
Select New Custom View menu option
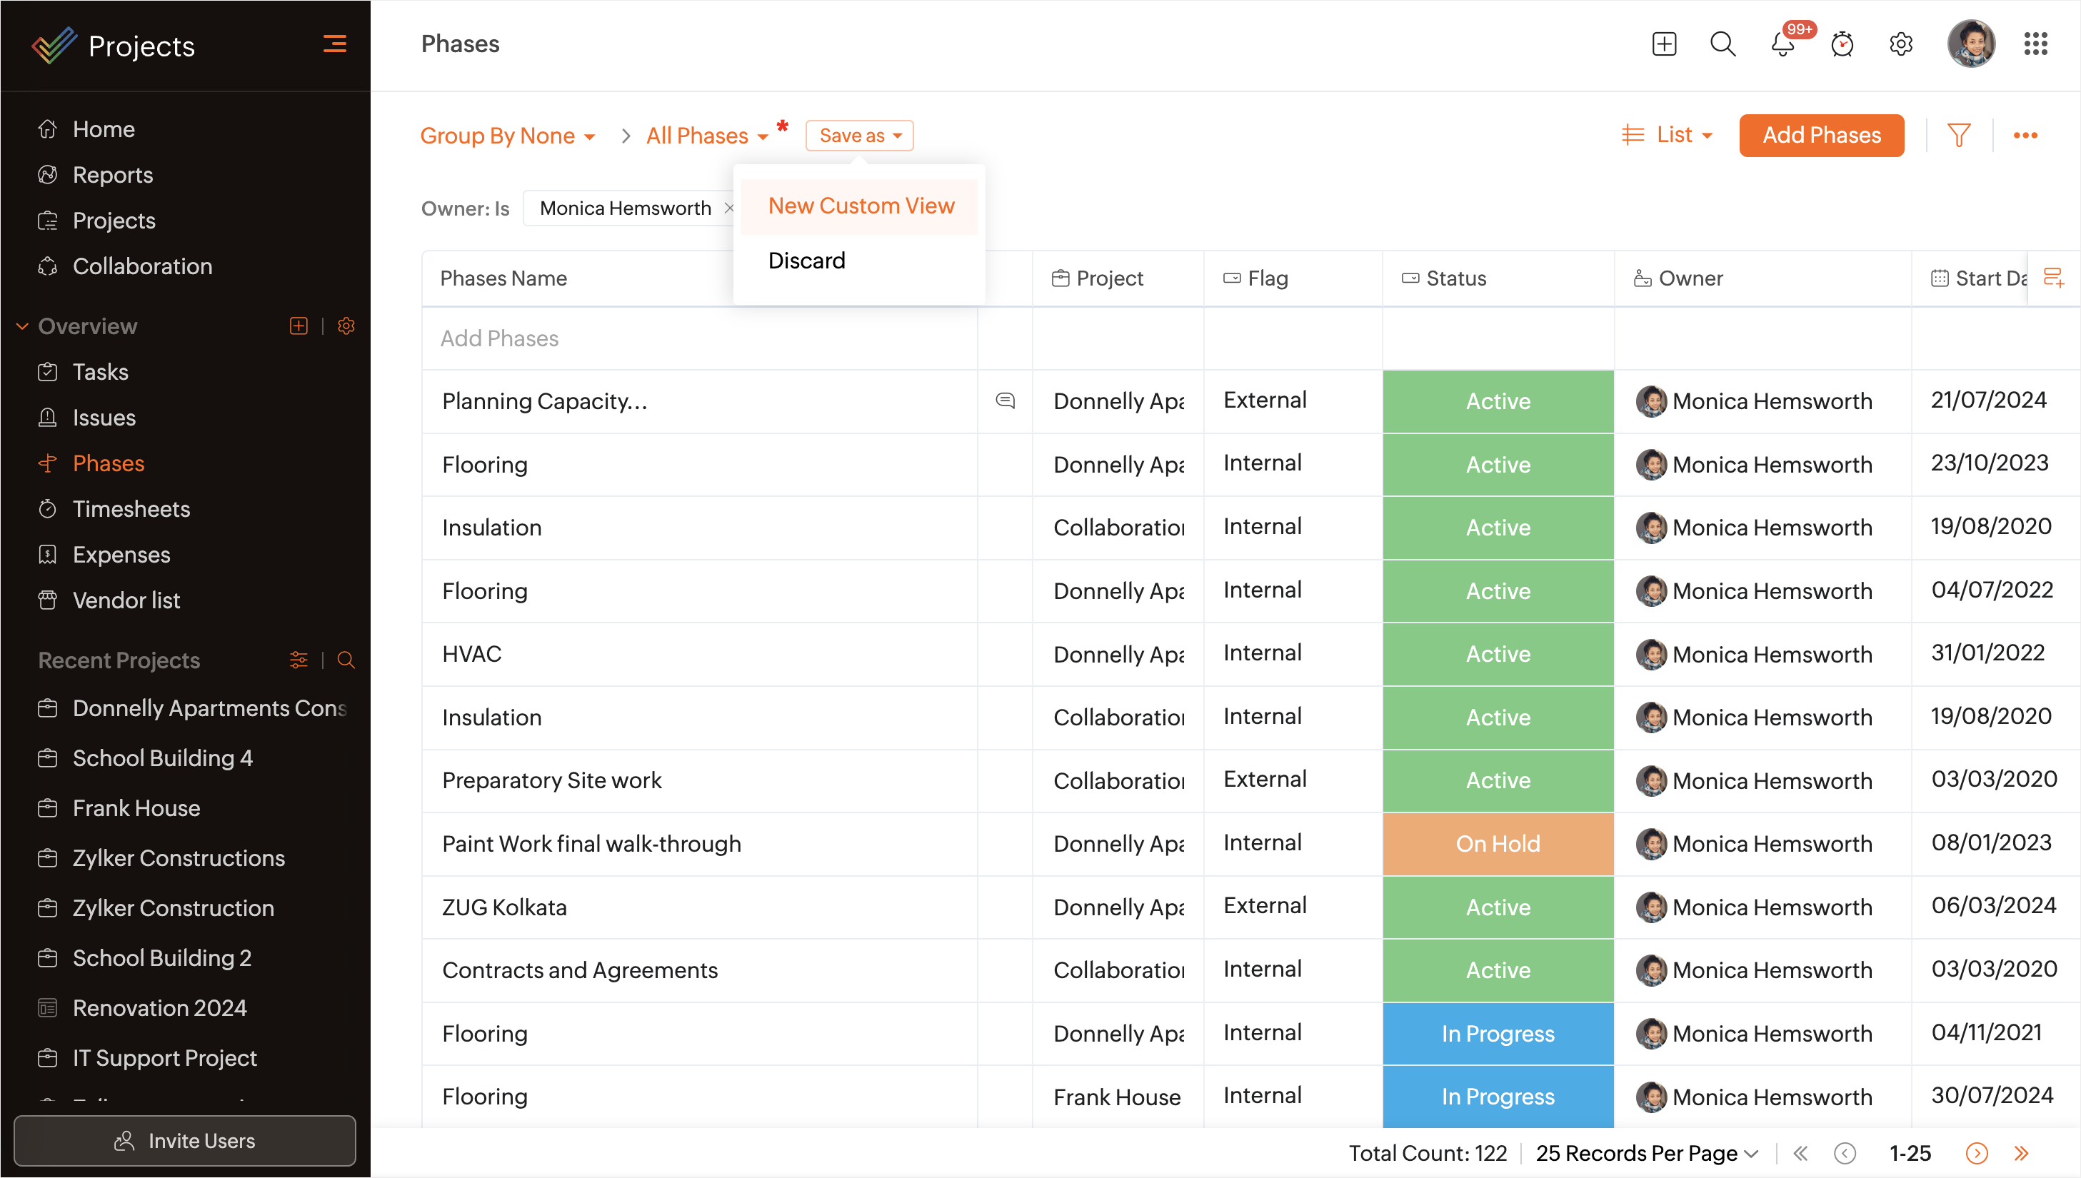861,206
